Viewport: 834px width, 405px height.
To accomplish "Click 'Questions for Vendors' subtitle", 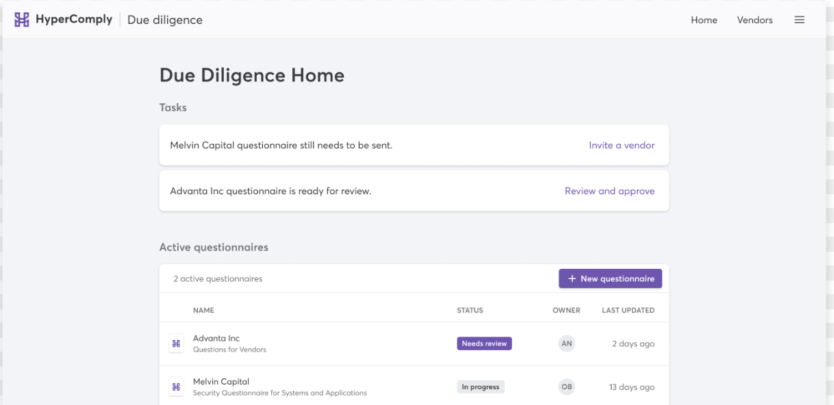I will pyautogui.click(x=229, y=350).
